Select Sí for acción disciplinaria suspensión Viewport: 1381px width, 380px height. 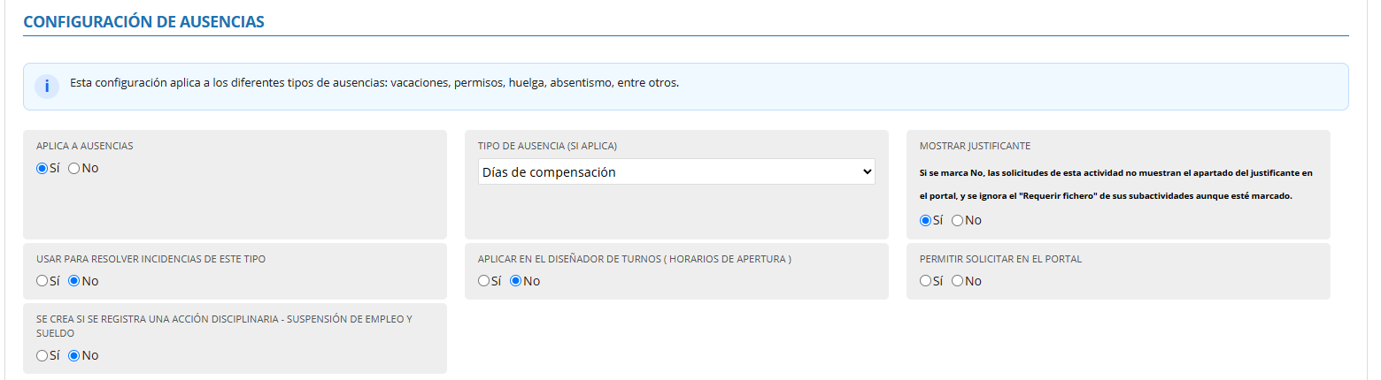[x=42, y=355]
